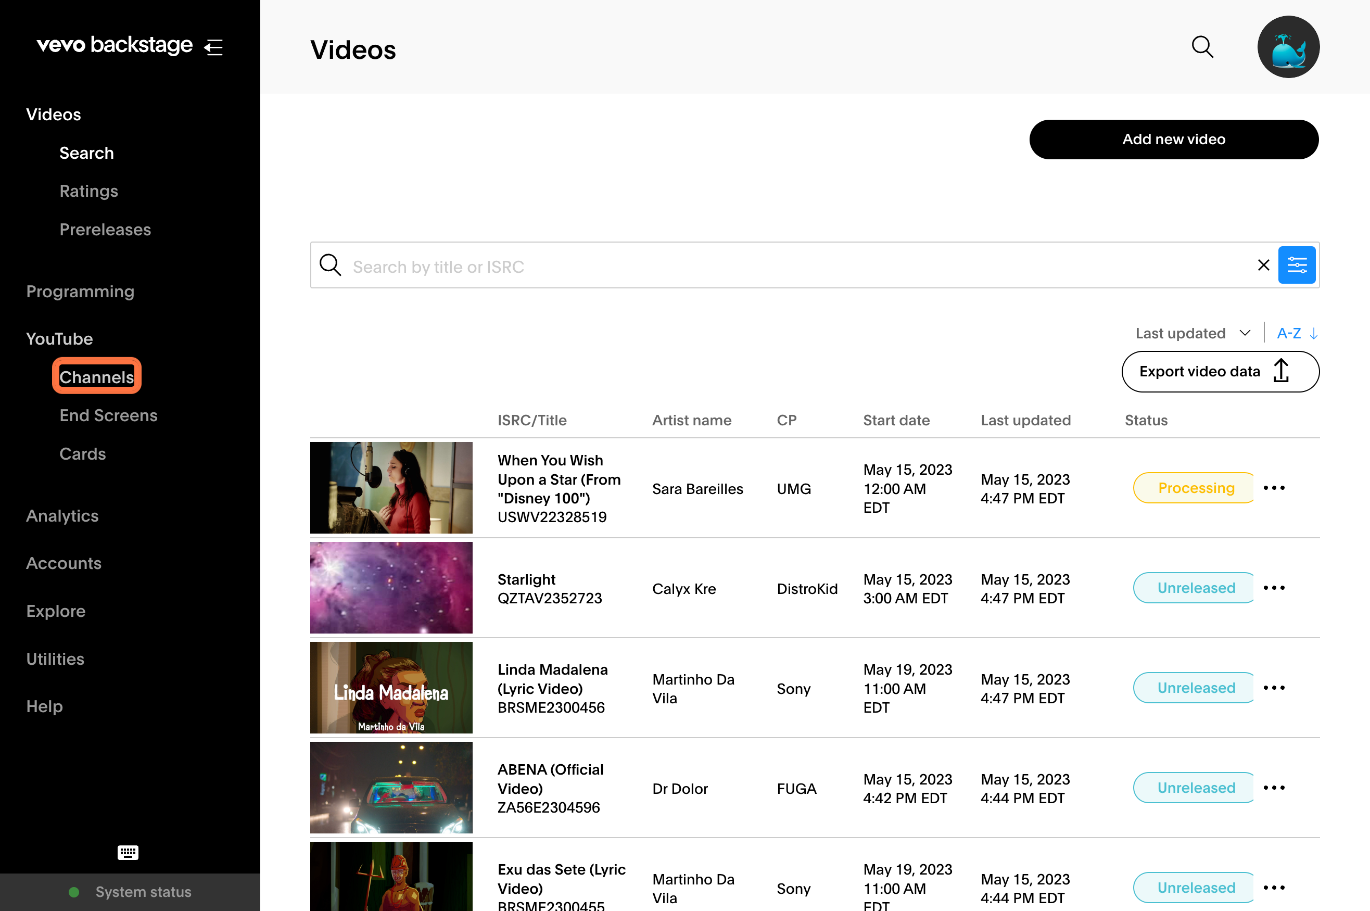This screenshot has height=911, width=1370.
Task: Expand options menu for Exu das Sete
Action: [1274, 887]
